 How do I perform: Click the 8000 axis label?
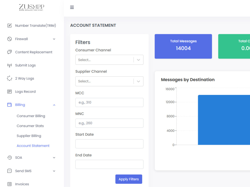(170, 116)
